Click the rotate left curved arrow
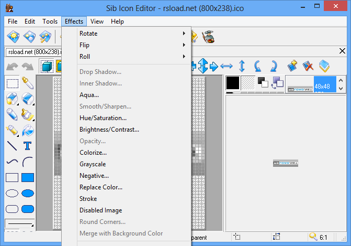The width and height of the screenshot is (351, 246). coord(258,66)
